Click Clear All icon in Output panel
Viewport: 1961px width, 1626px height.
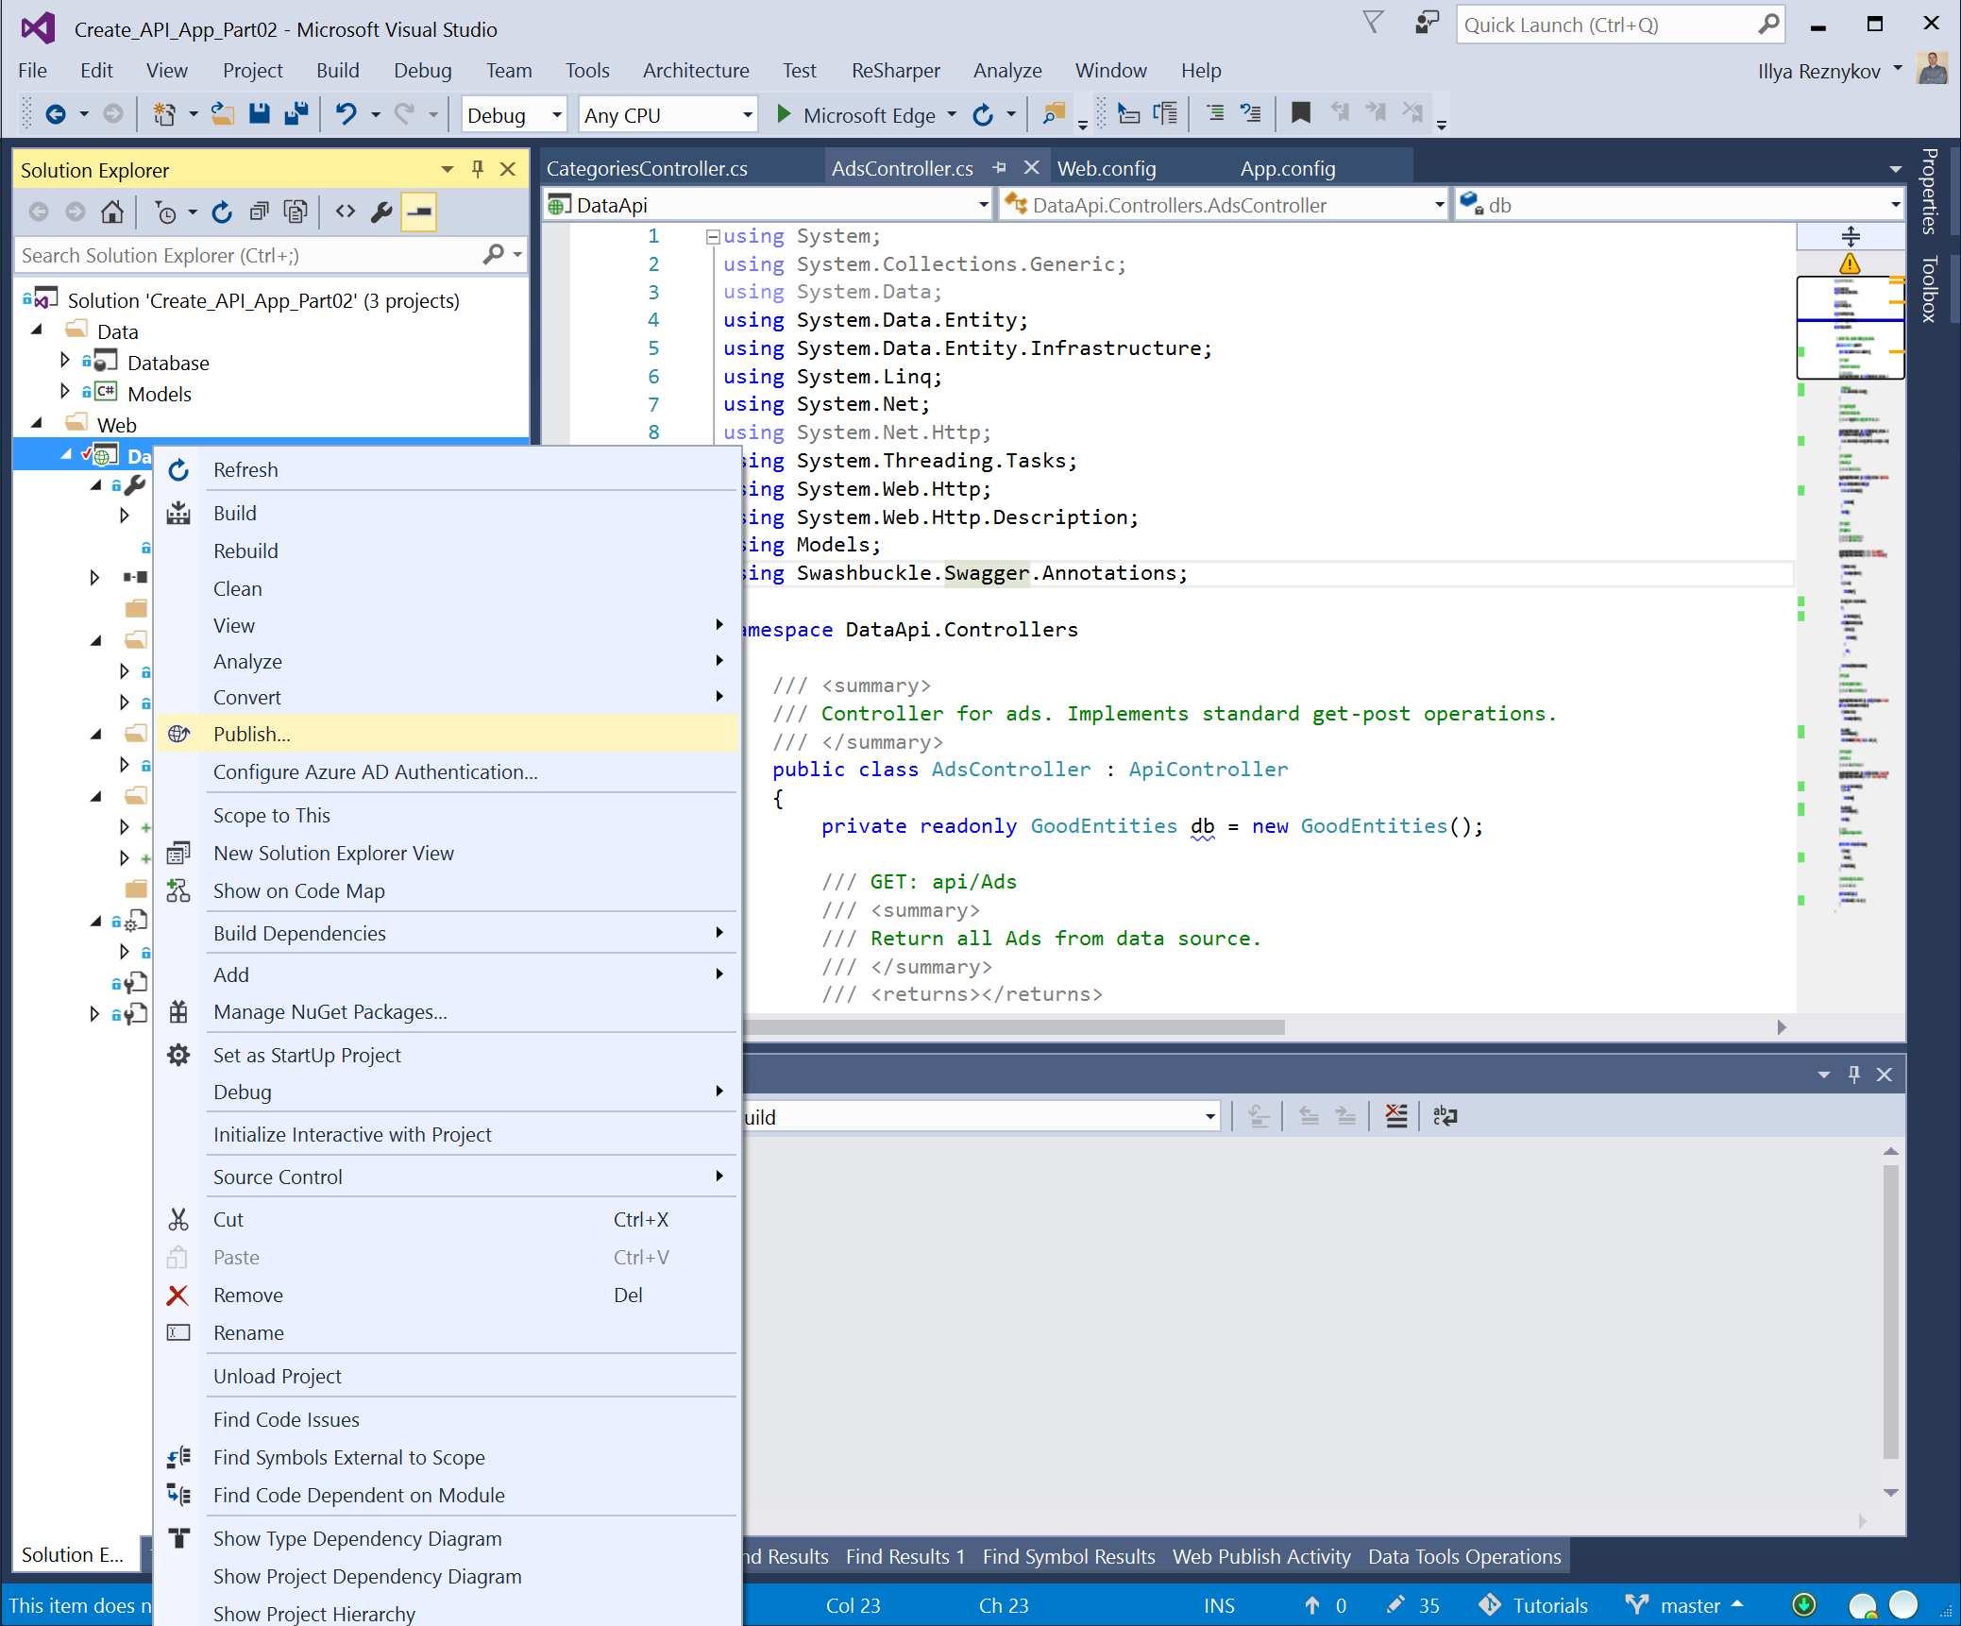pos(1395,1116)
